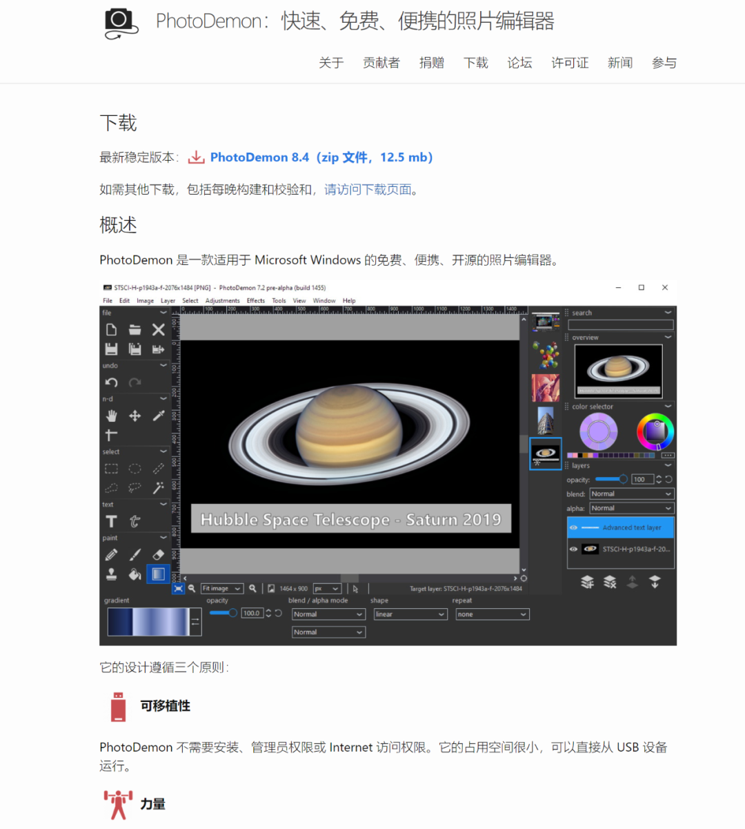This screenshot has height=829, width=745.
Task: Open the Select menu
Action: point(190,301)
